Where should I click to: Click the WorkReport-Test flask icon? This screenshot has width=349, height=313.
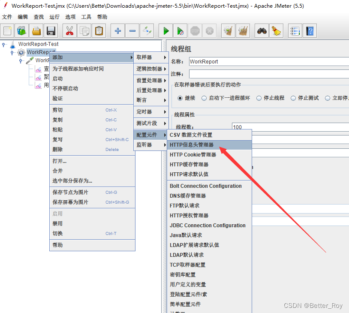tap(13, 44)
